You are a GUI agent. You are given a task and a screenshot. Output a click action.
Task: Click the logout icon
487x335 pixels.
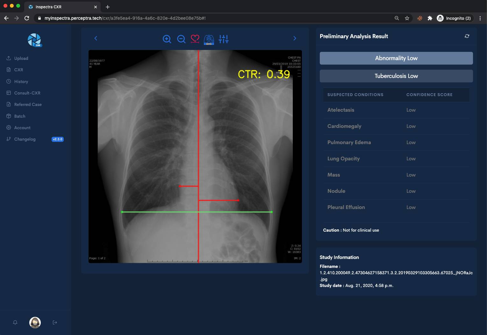point(55,322)
